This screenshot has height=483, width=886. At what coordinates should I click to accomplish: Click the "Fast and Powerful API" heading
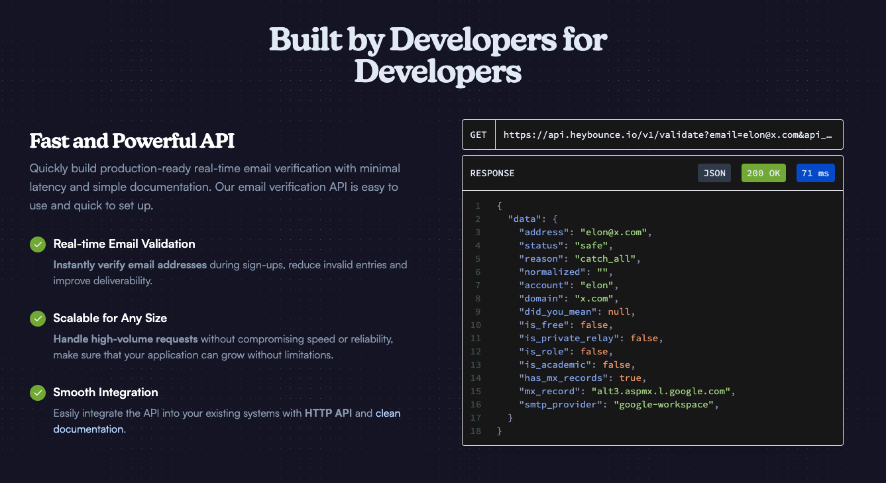coord(132,141)
